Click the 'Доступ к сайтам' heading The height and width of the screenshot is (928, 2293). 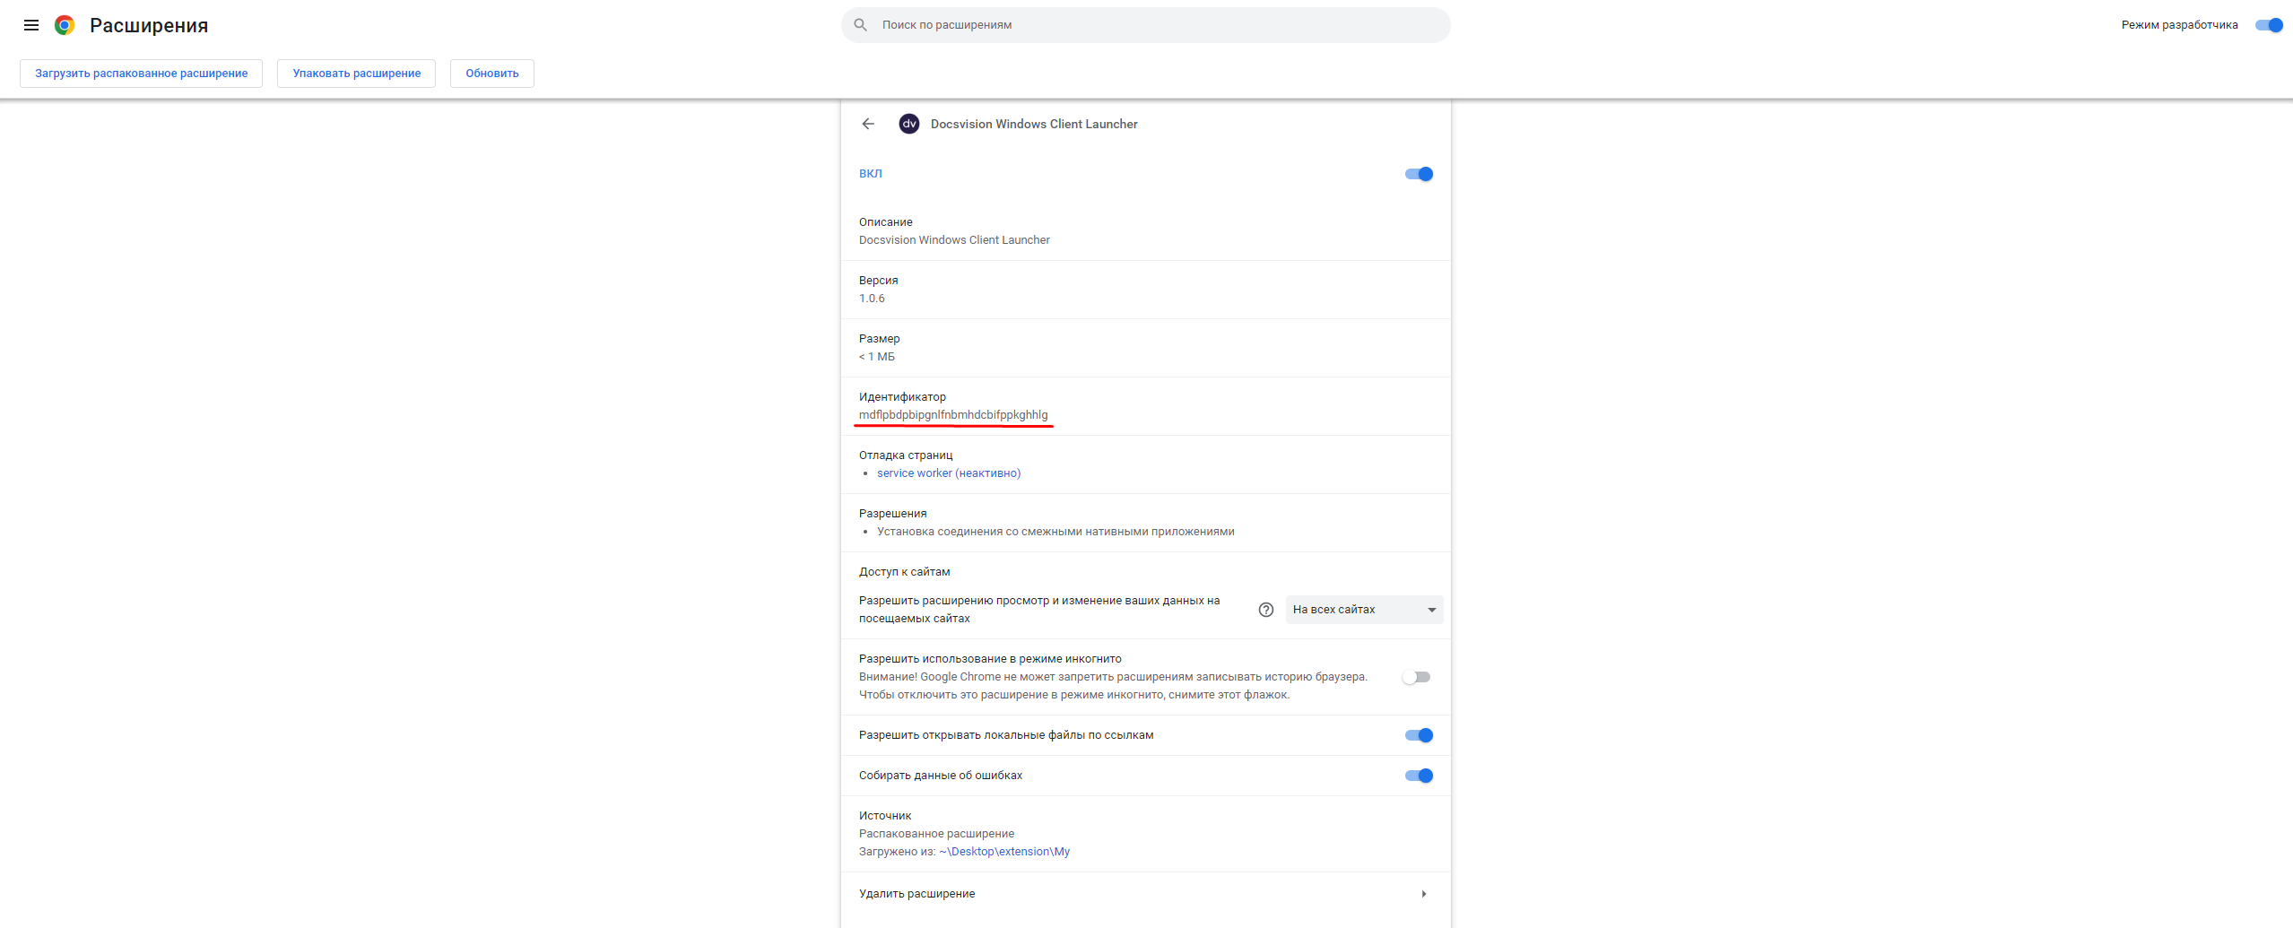904,572
